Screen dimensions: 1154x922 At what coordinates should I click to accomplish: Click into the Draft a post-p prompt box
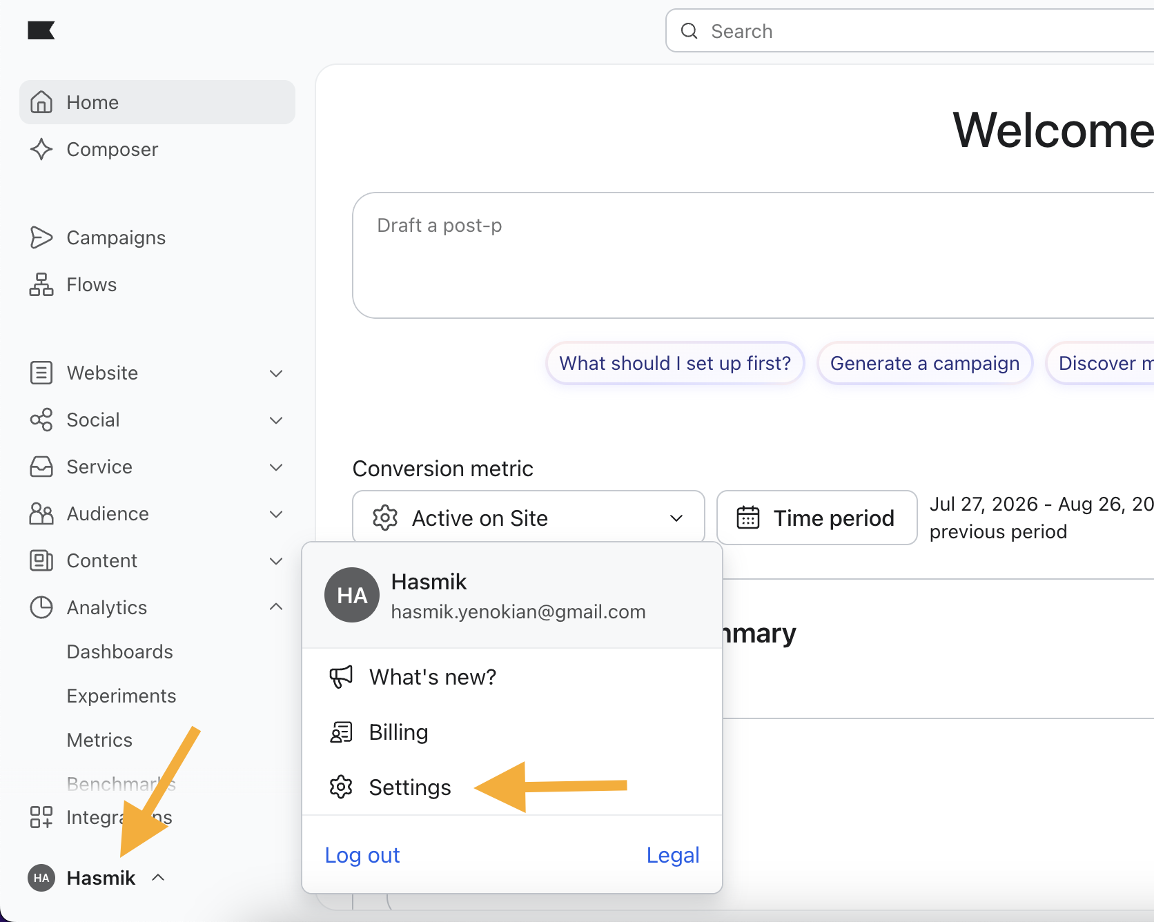(x=753, y=255)
